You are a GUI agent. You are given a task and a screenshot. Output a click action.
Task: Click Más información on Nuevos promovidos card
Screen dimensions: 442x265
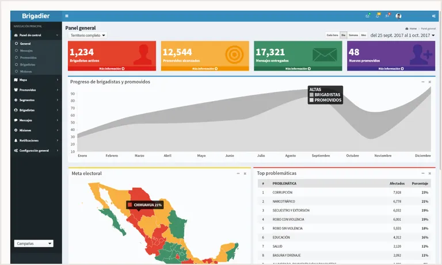coord(391,69)
